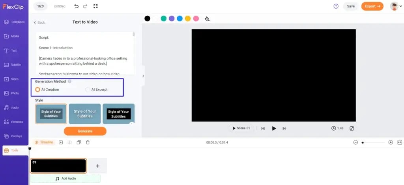Select the AI Excerpt radio option
404x185 pixels.
88,90
